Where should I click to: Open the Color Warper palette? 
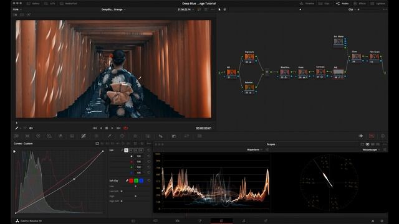pyautogui.click(x=96, y=136)
